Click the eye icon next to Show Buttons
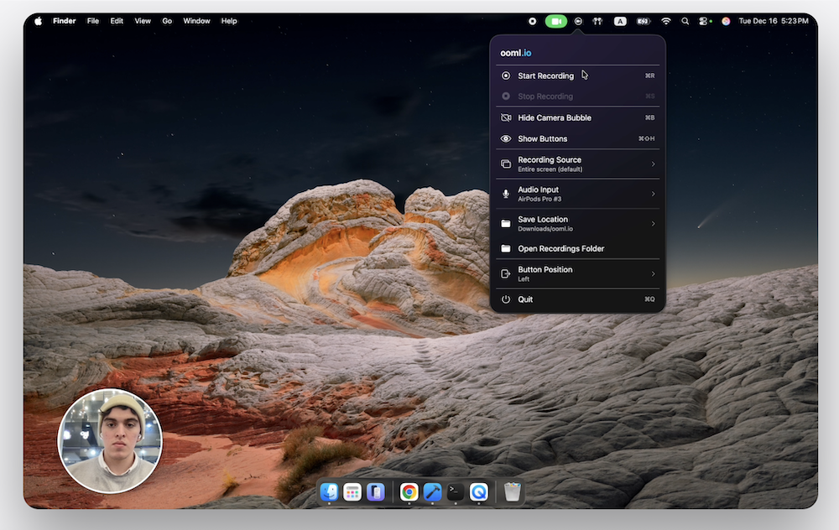The image size is (839, 530). pyautogui.click(x=506, y=138)
